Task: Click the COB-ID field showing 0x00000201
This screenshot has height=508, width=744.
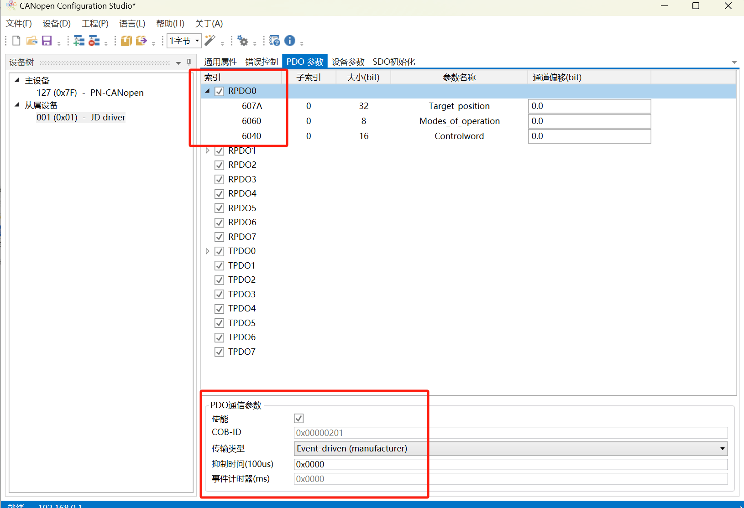Action: 511,433
